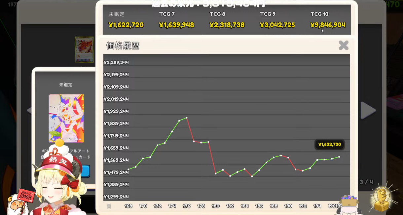Pick the TCG 9 price ¥3,042,725
Screen dimensions: 403x215
277,25
